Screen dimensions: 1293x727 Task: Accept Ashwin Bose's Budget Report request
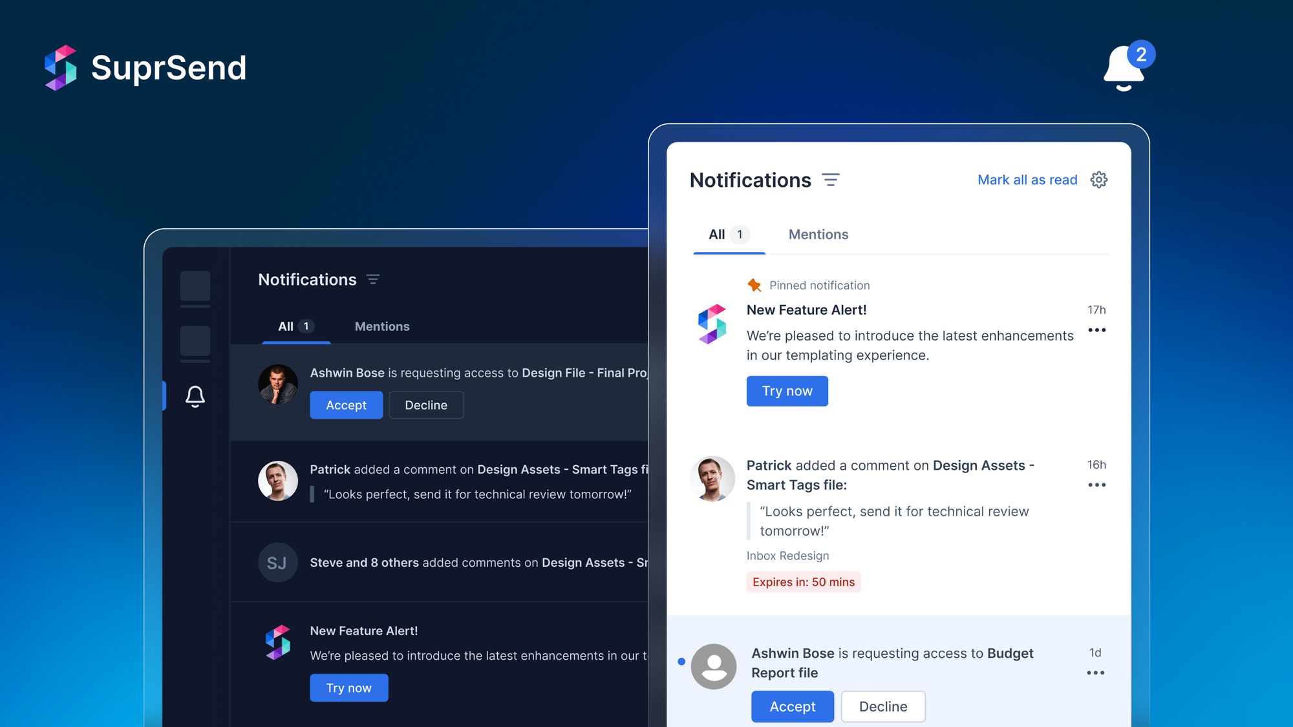pos(792,706)
